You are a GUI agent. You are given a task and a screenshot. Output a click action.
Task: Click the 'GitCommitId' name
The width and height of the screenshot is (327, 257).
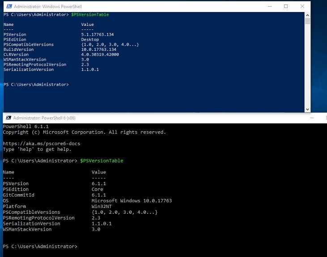coord(18,195)
